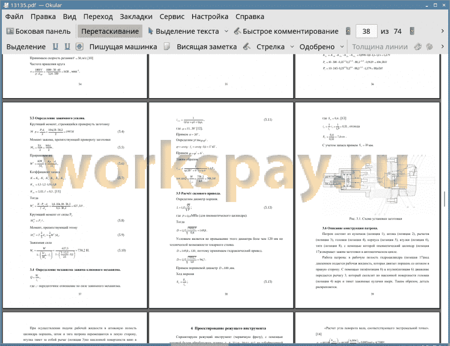
Task: Expand the Одобрено stamp dropdown arrow
Action: (x=342, y=46)
